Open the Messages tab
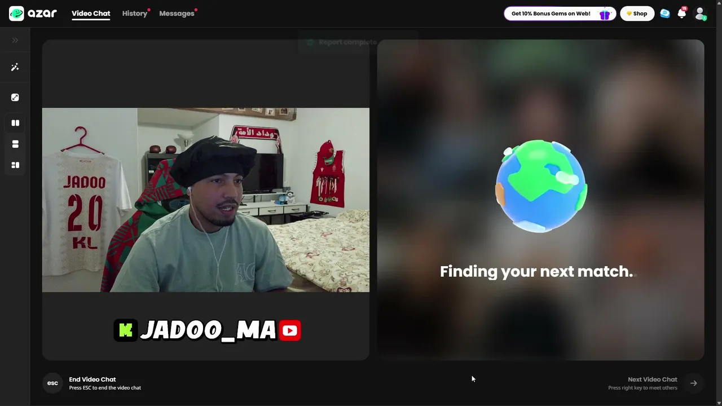Image resolution: width=722 pixels, height=406 pixels. point(177,14)
